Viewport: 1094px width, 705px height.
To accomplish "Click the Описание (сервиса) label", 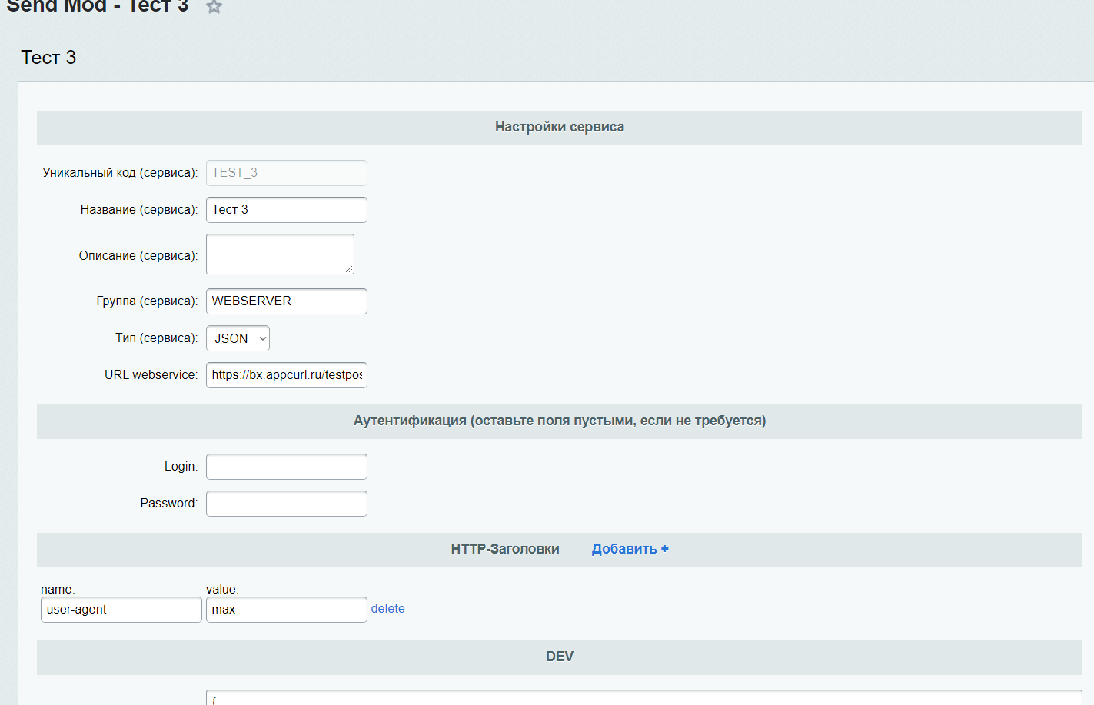I will [x=138, y=256].
